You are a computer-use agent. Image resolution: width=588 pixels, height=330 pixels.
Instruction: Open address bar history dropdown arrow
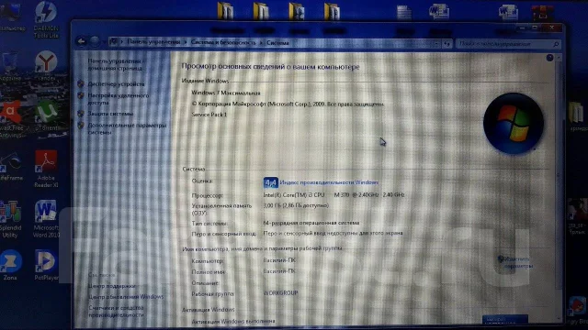437,44
